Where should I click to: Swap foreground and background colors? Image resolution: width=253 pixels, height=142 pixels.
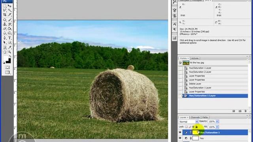click(x=10, y=56)
